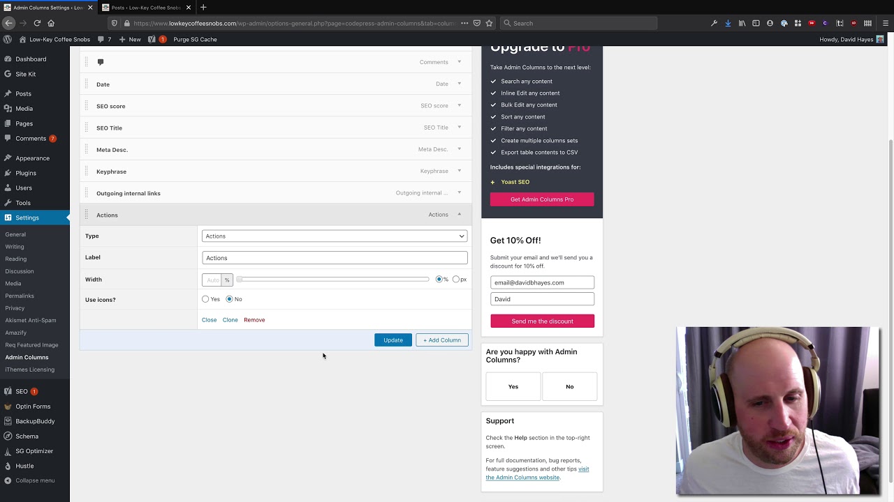894x502 pixels.
Task: Open the page actions three-dot menu
Action: 464,23
